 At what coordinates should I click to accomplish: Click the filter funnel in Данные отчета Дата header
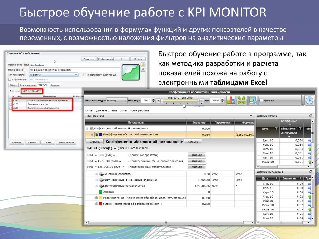pyautogui.click(x=276, y=129)
